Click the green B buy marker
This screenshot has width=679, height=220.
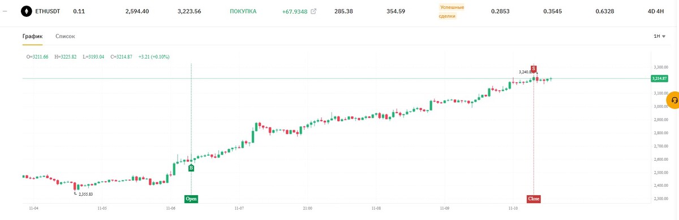tap(191, 168)
